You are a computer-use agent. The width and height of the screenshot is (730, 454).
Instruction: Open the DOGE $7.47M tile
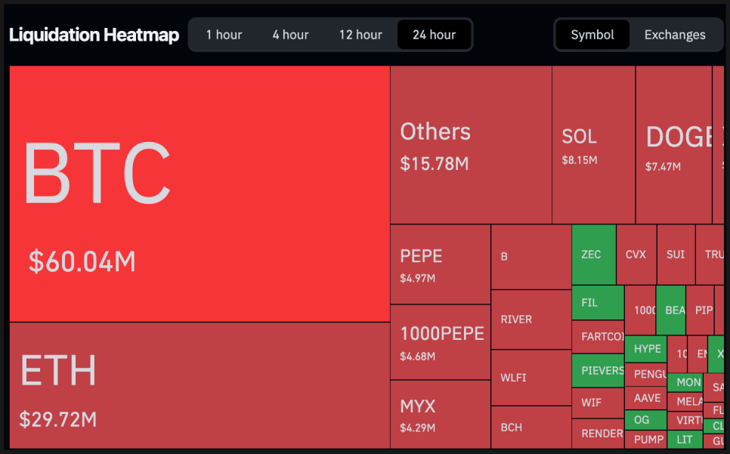(673, 144)
